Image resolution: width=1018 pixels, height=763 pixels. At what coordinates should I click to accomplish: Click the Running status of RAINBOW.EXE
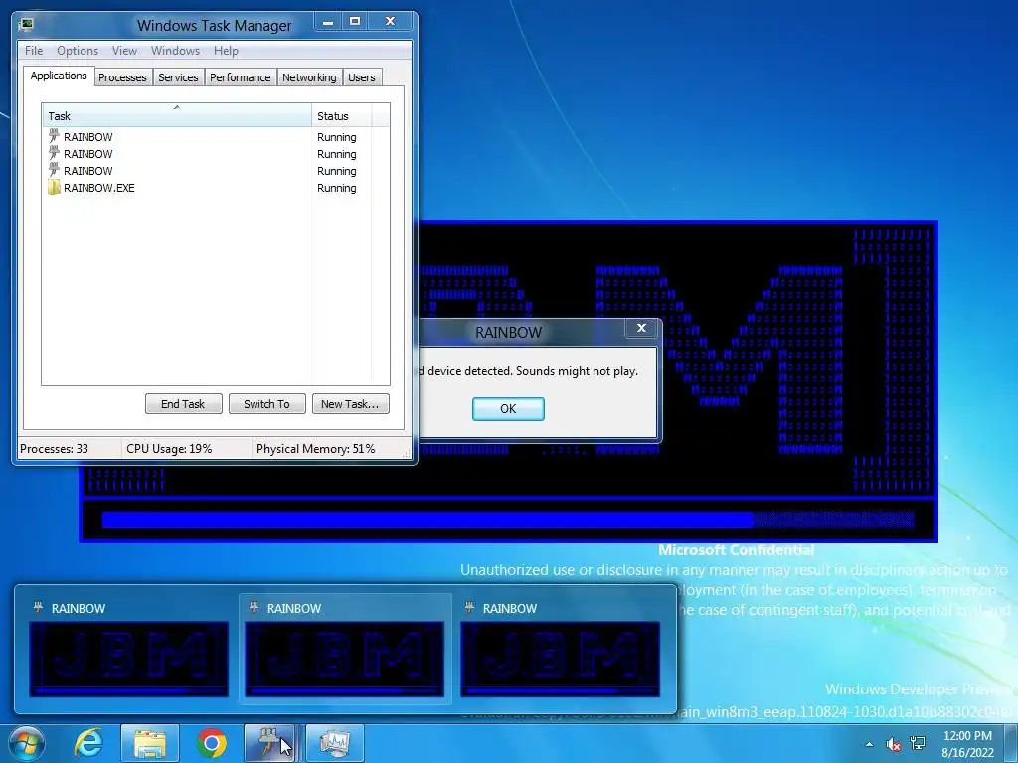336,188
